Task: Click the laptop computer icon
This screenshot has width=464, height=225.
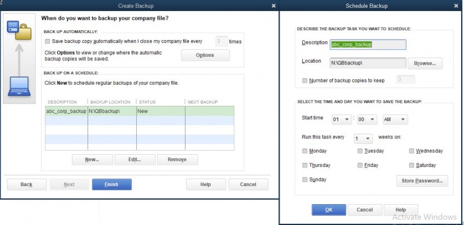Action: (x=19, y=86)
